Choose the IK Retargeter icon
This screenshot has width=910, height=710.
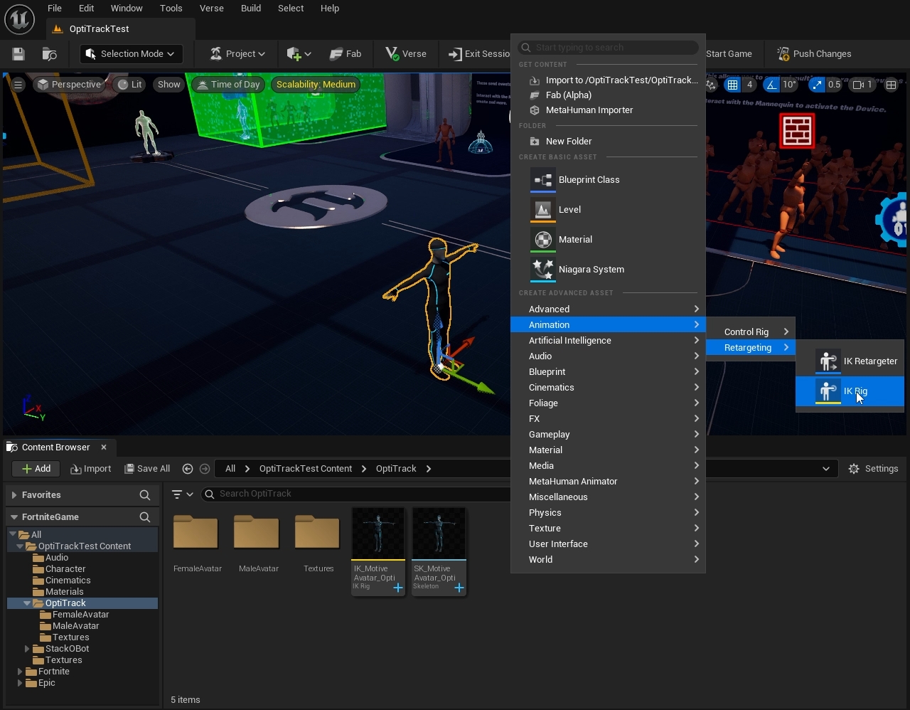828,361
